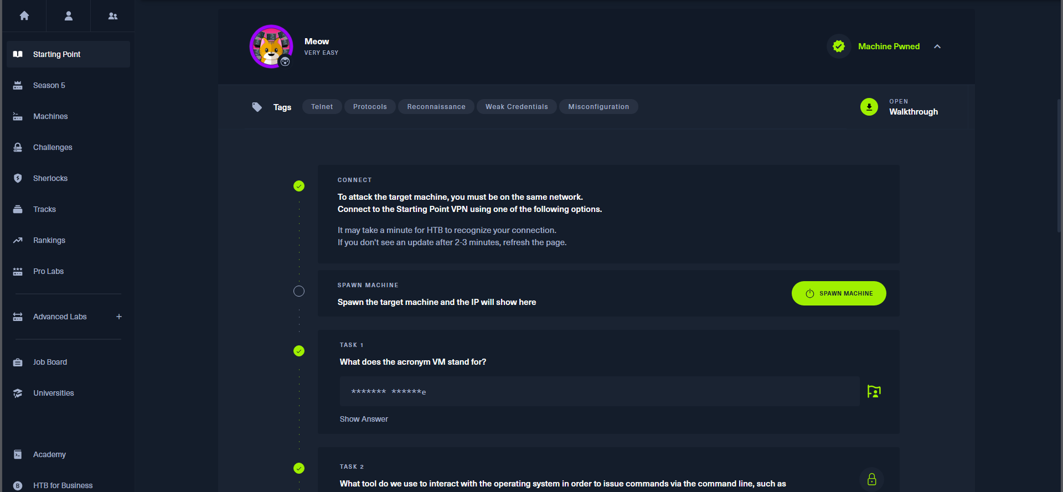The height and width of the screenshot is (492, 1063).
Task: Collapse the Machine Pwned chevron
Action: pyautogui.click(x=937, y=46)
